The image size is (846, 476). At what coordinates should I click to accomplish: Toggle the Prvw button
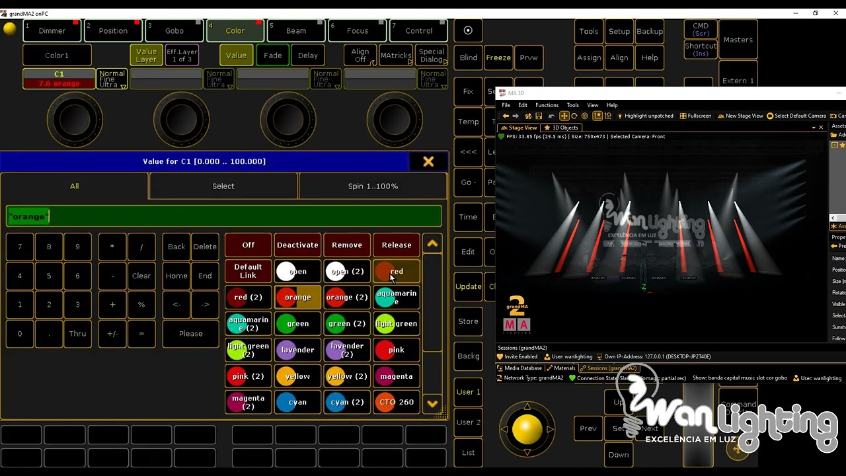[529, 58]
